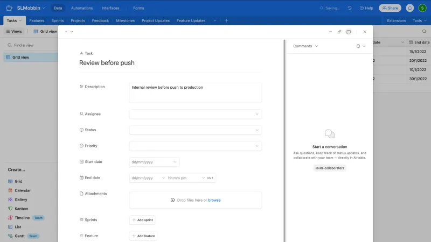Click the Grid view toolbar button
The image size is (431, 242).
pos(45,31)
